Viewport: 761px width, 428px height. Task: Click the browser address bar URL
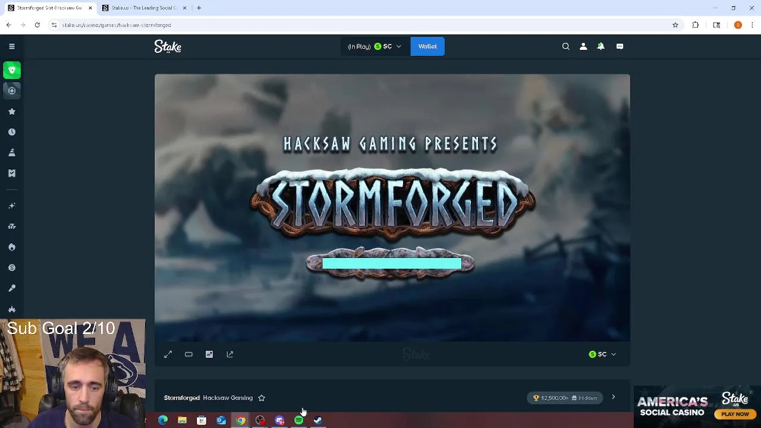tap(117, 25)
